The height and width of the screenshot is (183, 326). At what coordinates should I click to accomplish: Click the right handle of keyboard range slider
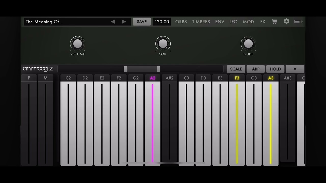158,69
